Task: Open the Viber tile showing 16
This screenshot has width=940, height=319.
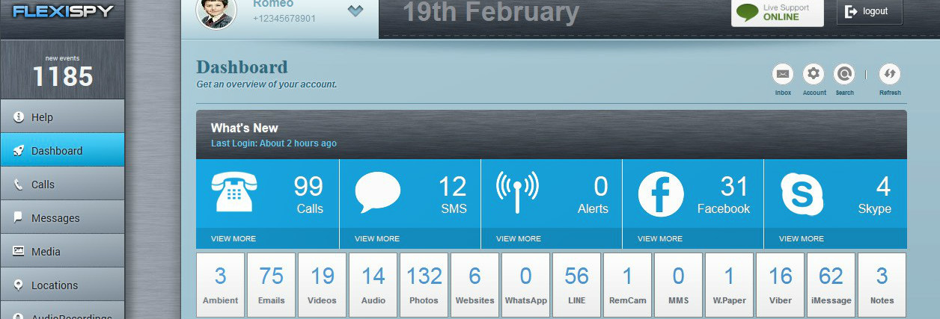Action: click(x=780, y=285)
